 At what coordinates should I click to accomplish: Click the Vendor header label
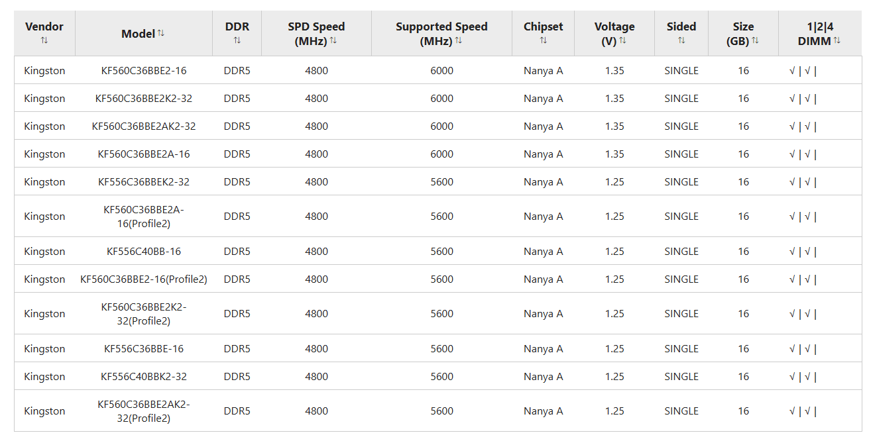tap(44, 26)
